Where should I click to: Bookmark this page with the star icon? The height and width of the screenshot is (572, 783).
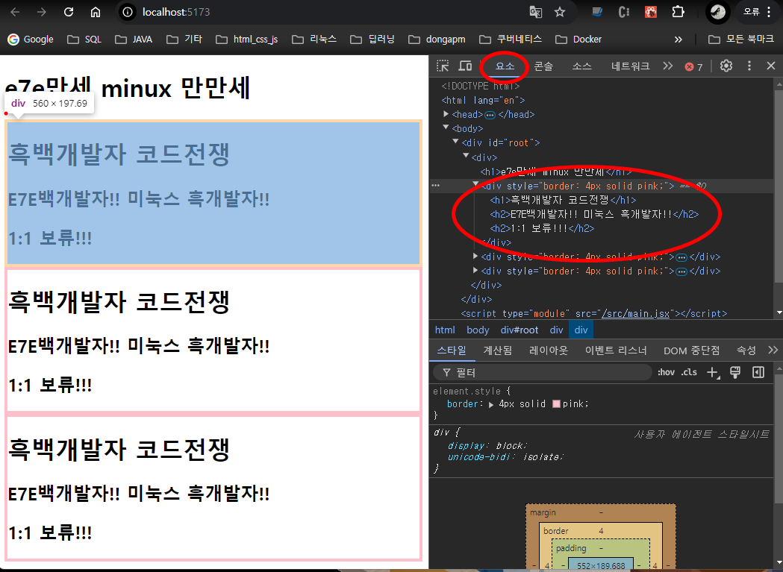coord(560,12)
